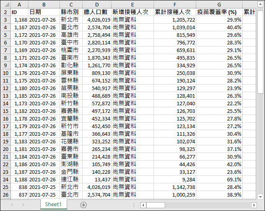The image size is (265, 211).
Task: Select column A header
Action: (x=20, y=4)
